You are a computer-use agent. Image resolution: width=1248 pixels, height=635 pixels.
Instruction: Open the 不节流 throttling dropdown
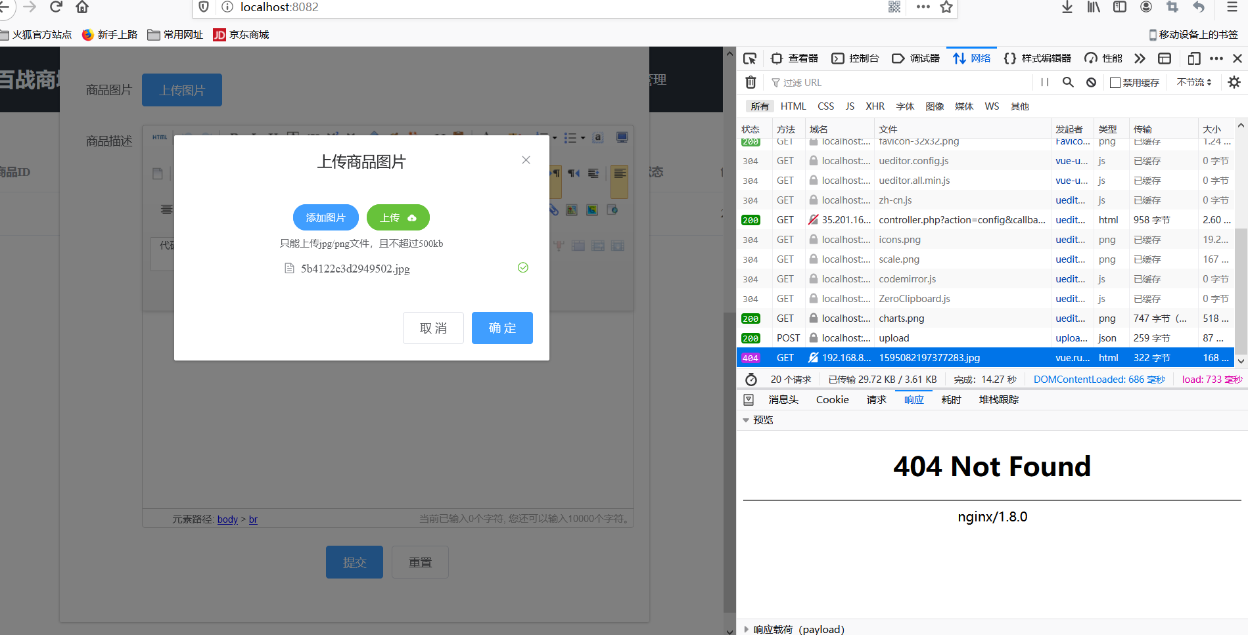click(x=1194, y=82)
